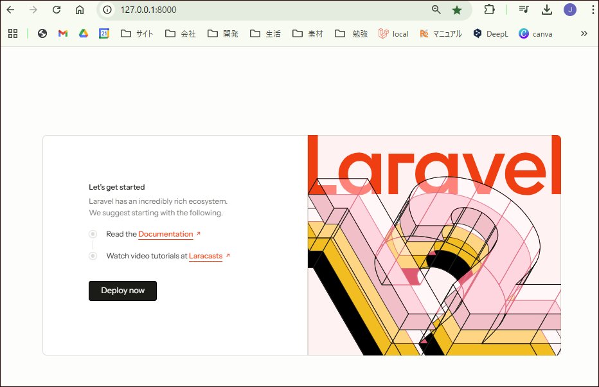Open the 開発 bookmark folder
The image size is (599, 387).
pos(223,33)
